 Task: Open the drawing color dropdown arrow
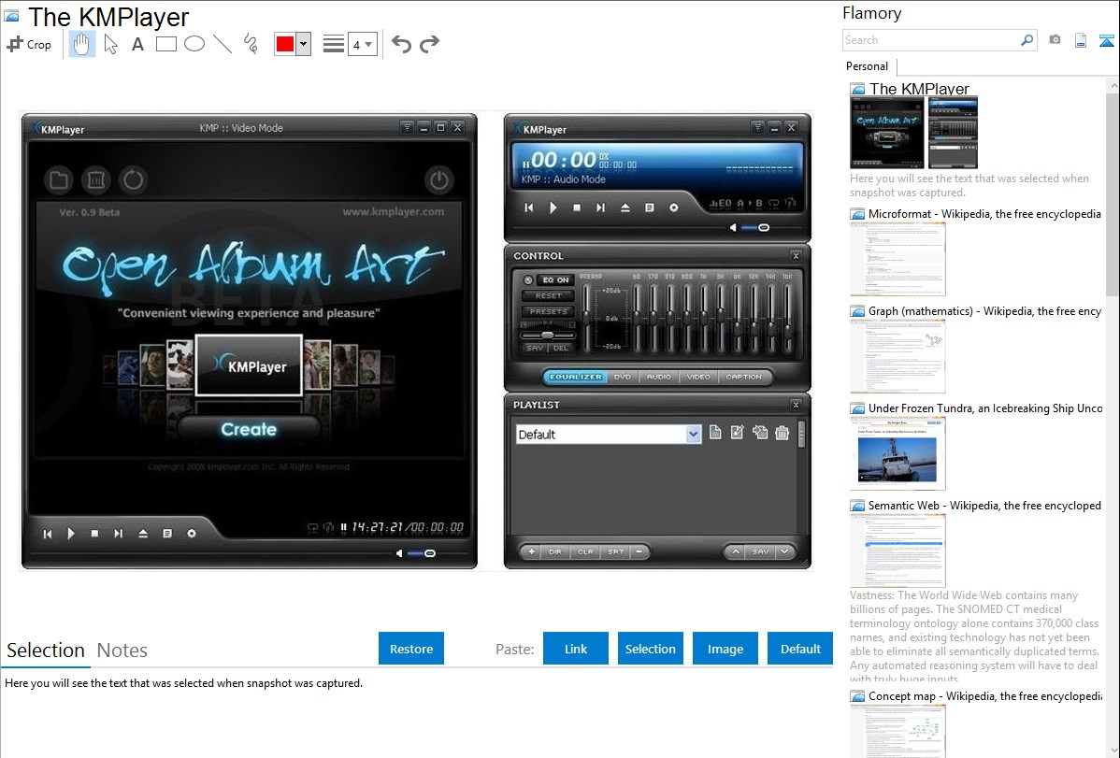[x=304, y=44]
